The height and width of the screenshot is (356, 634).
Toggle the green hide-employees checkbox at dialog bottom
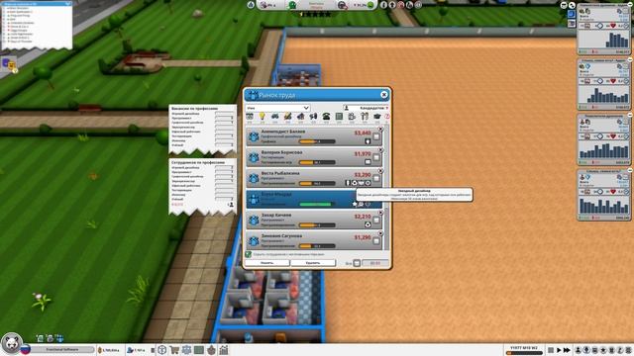tap(249, 254)
